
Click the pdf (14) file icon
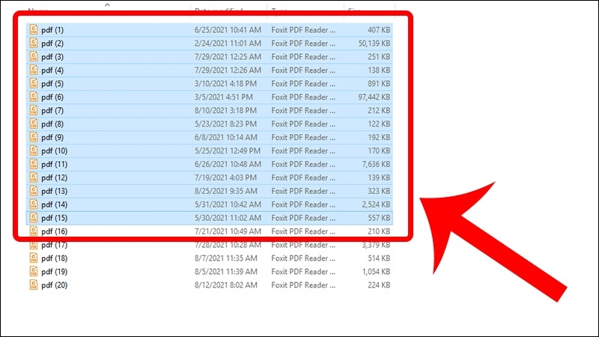click(34, 204)
